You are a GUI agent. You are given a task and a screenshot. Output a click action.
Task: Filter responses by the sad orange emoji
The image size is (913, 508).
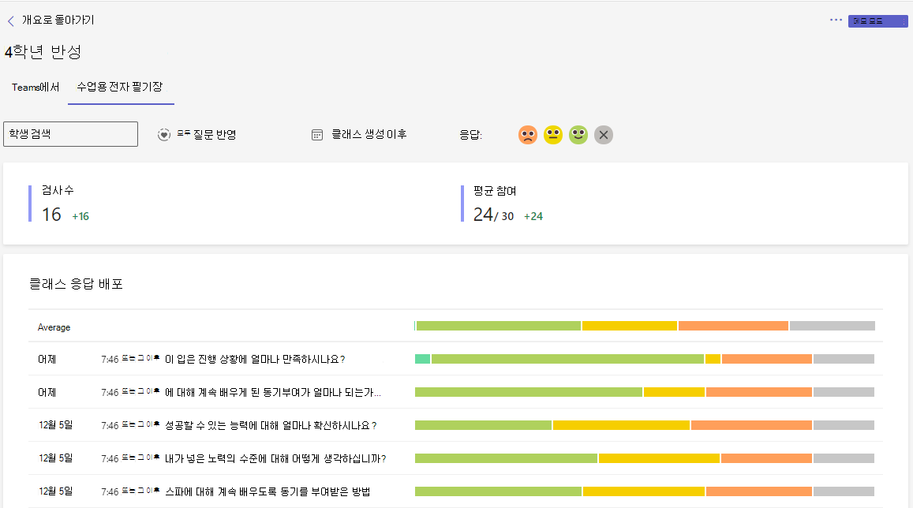[528, 135]
